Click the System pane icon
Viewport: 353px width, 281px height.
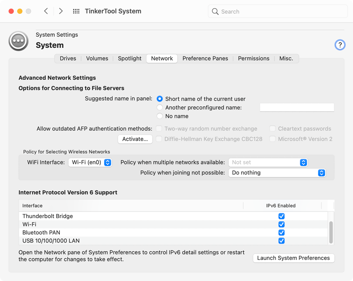19,41
